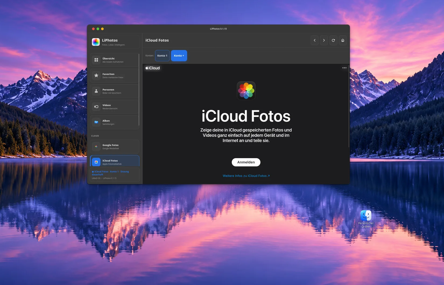Open Alben Sammlungen section

(x=115, y=122)
